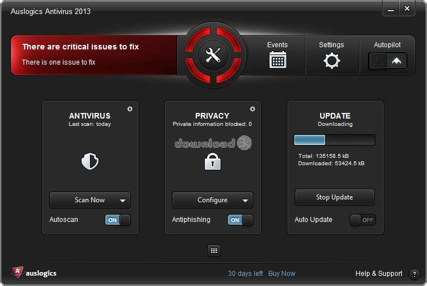
Task: Minimize the Auslogics Antivirus window
Action: [391, 9]
